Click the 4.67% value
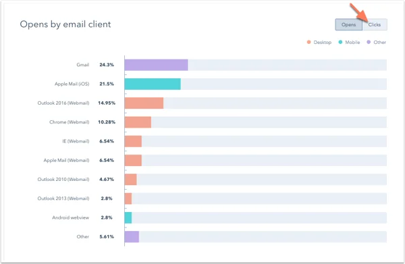405x264 pixels. [107, 180]
